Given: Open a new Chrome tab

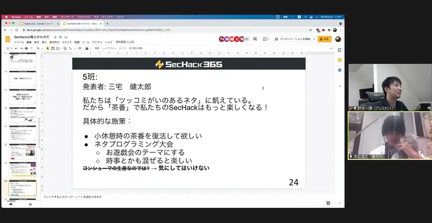Looking at the screenshot, I should click(107, 24).
